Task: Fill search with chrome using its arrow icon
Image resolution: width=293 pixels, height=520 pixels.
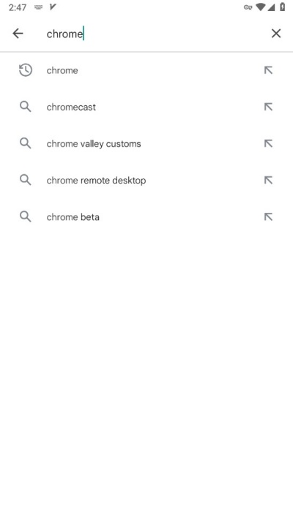Action: [268, 70]
